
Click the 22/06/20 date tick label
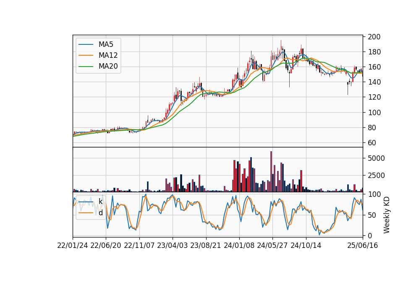click(x=106, y=245)
